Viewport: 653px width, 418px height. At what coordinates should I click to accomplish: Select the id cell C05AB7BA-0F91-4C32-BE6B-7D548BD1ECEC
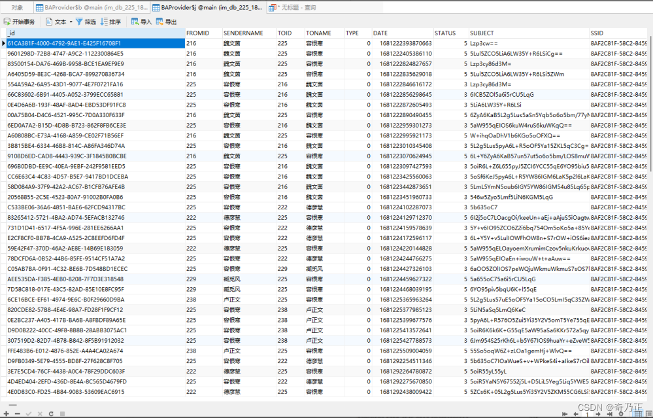95,269
